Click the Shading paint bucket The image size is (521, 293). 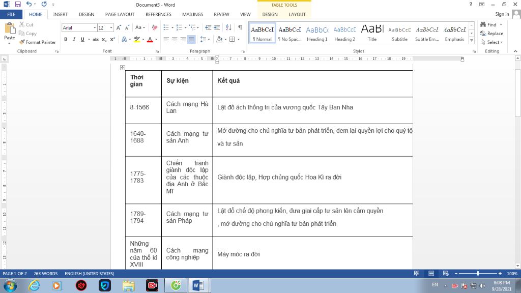pos(219,39)
